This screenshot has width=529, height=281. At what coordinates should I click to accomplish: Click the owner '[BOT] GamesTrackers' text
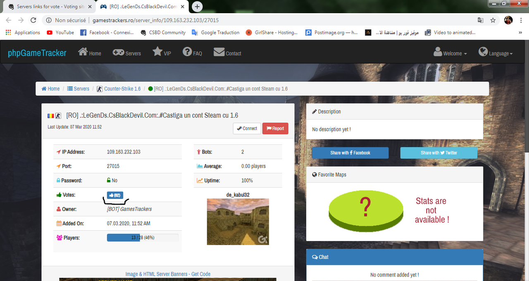coord(129,209)
